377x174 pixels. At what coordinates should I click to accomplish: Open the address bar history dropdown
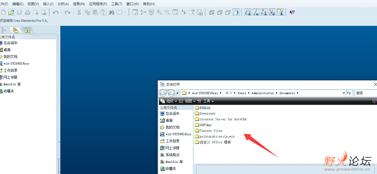click(344, 93)
